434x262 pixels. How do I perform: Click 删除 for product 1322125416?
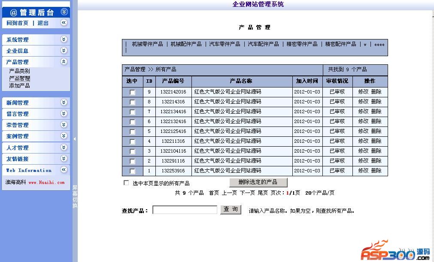(x=376, y=131)
